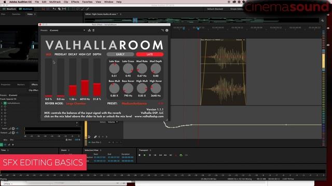
Task: Select the Move tool in toolbar
Action: (x=54, y=9)
